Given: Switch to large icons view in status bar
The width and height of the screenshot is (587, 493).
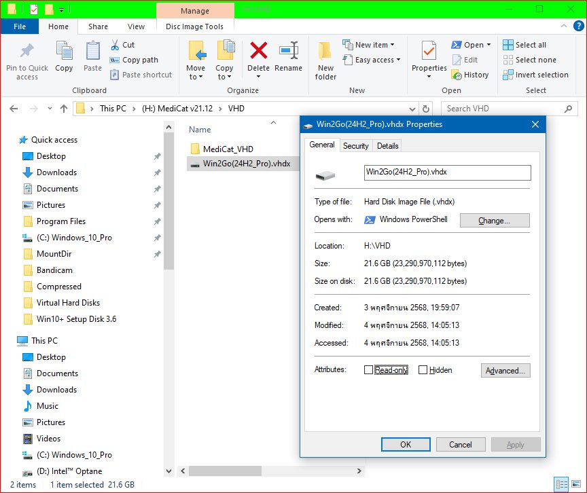Looking at the screenshot, I should 575,484.
